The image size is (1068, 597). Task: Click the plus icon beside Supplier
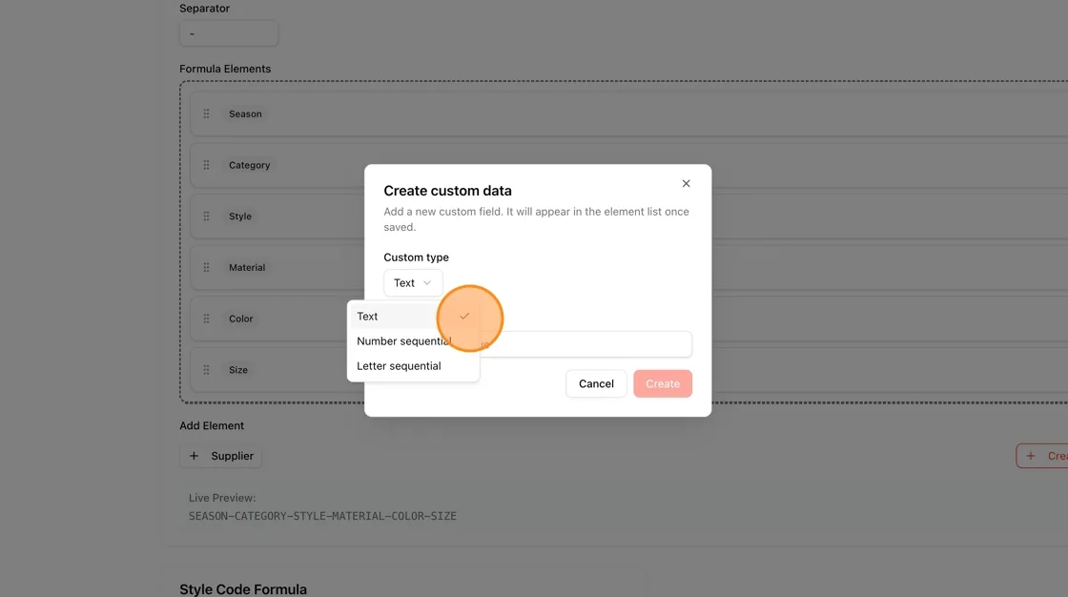[x=195, y=456]
